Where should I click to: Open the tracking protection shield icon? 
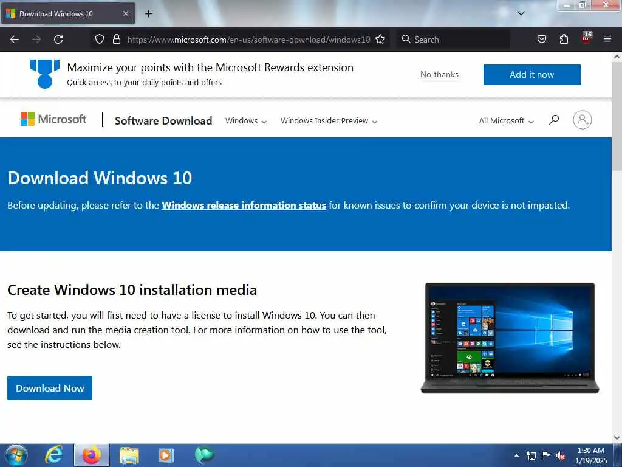click(100, 40)
